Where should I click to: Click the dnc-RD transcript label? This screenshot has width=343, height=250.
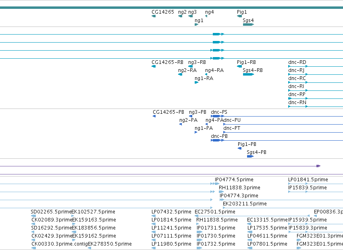297,62
